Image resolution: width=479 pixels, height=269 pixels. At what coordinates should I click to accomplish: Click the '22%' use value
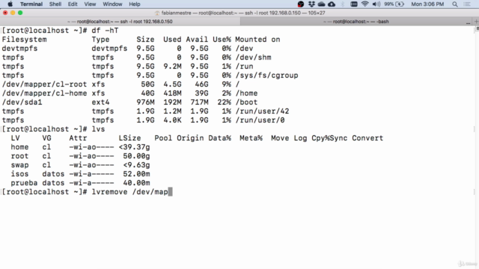coord(225,102)
